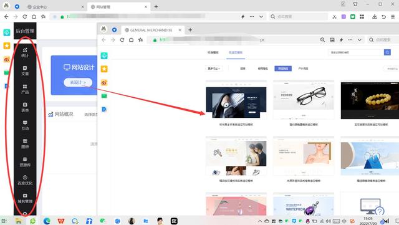The height and width of the screenshot is (225, 399).
Task: Open 表单 in the dark sidebar
Action: [x=25, y=107]
